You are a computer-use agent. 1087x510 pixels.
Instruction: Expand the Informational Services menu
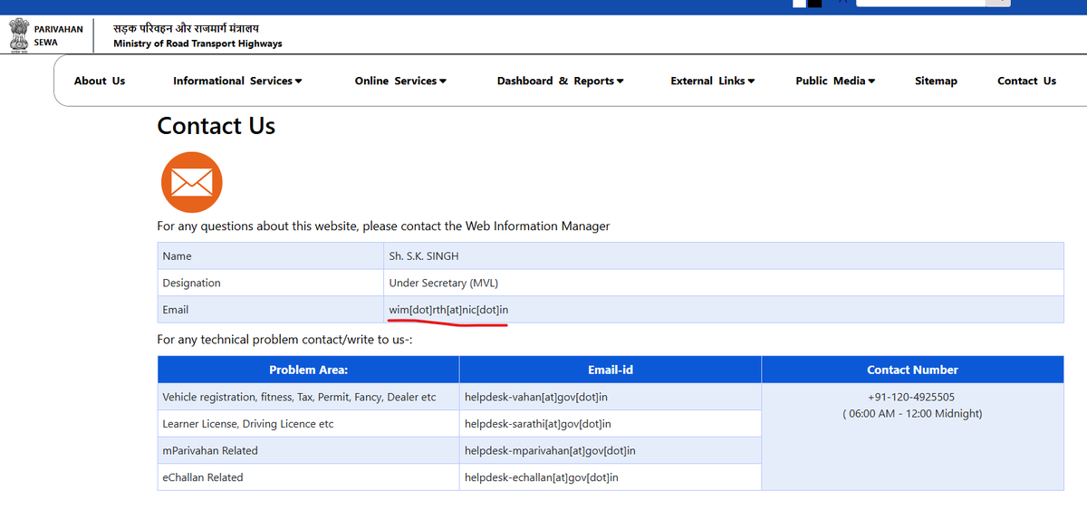pos(237,81)
